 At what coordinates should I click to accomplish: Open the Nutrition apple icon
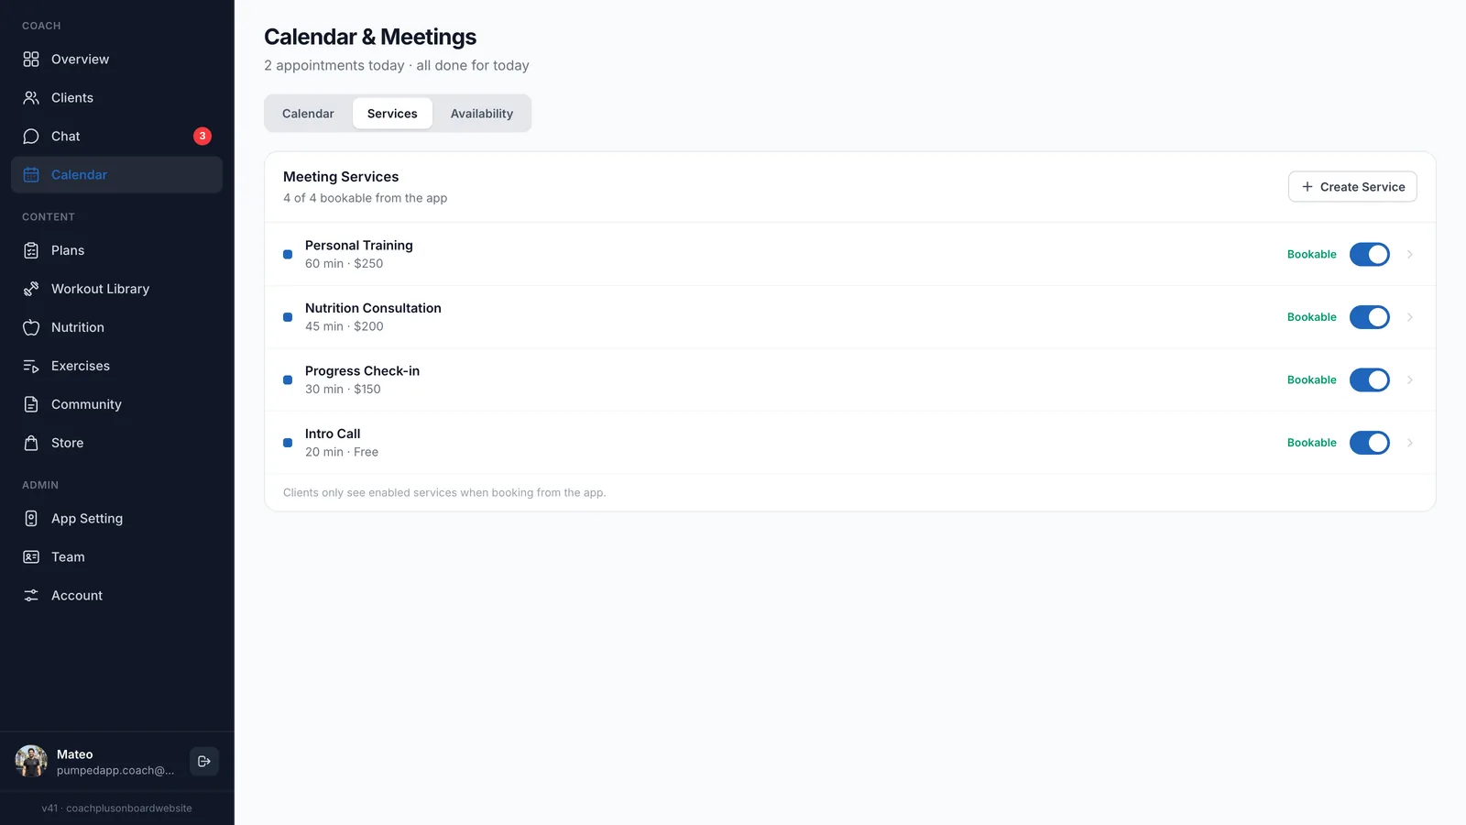click(x=31, y=327)
